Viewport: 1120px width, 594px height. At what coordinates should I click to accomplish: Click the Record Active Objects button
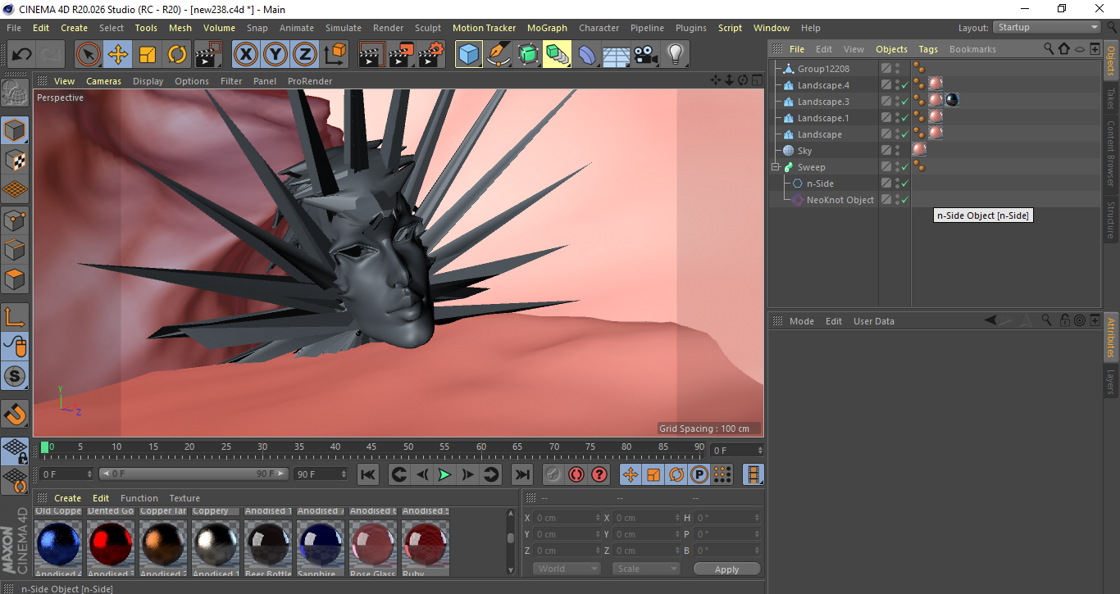[x=553, y=474]
